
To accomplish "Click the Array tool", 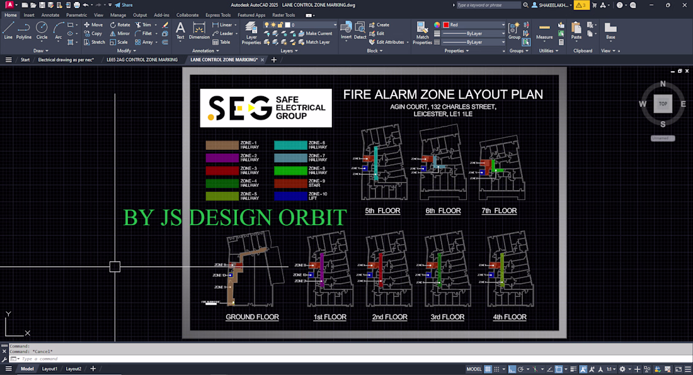I will (x=144, y=42).
